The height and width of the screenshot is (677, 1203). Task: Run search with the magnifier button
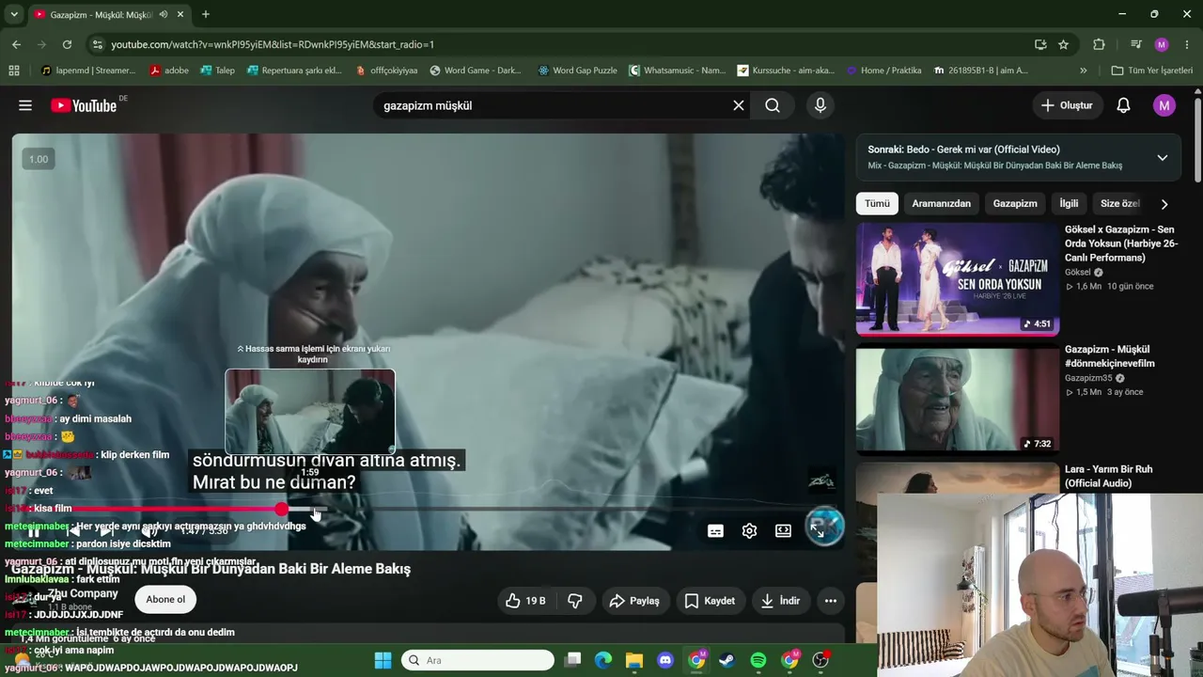[773, 105]
